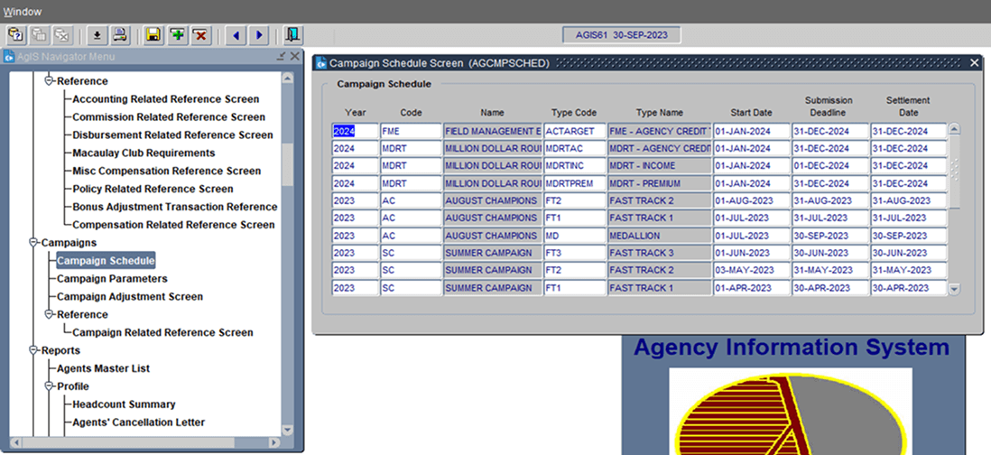This screenshot has width=991, height=455.
Task: Click the red X Delete Record icon
Action: [x=200, y=35]
